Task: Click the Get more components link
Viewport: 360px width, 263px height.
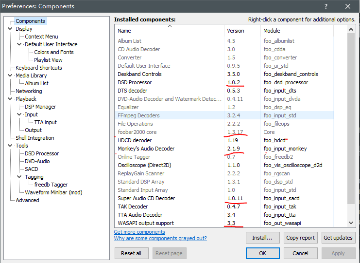Action: tap(139, 232)
